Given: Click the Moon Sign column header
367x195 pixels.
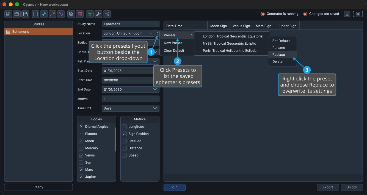Looking at the screenshot, I should 219,26.
